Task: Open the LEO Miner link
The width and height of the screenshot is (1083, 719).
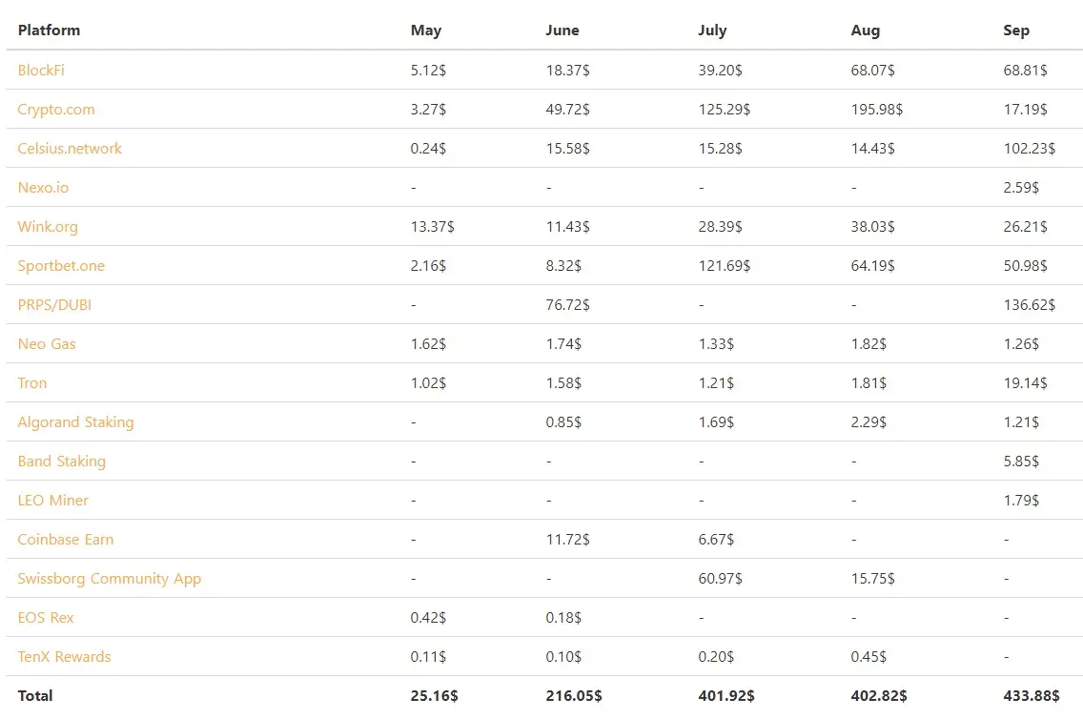Action: tap(53, 500)
